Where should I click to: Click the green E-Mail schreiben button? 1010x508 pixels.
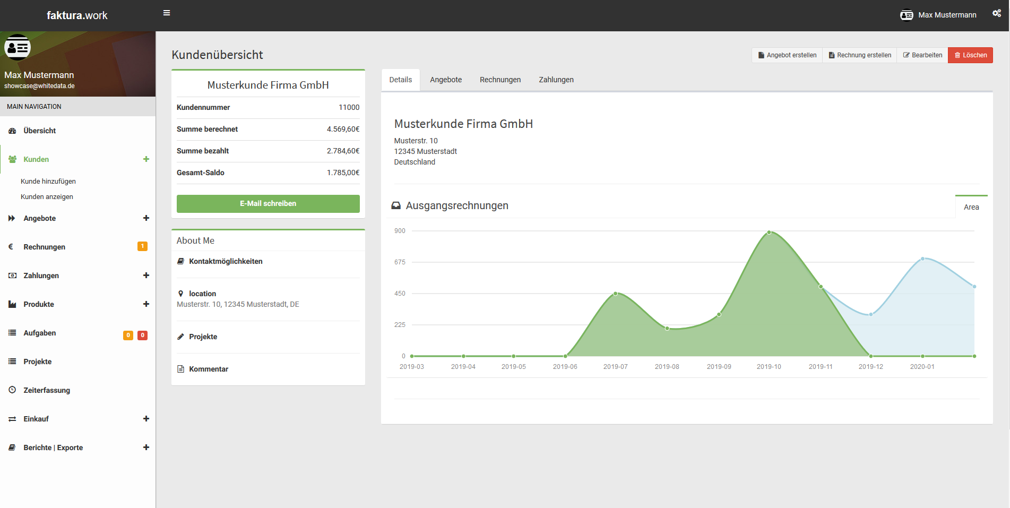(x=268, y=204)
